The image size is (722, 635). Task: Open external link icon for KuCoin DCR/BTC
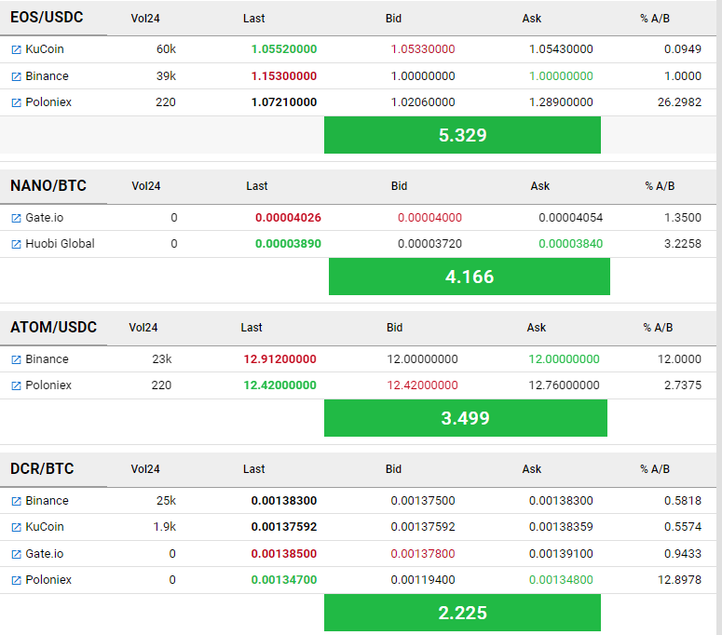click(x=16, y=527)
